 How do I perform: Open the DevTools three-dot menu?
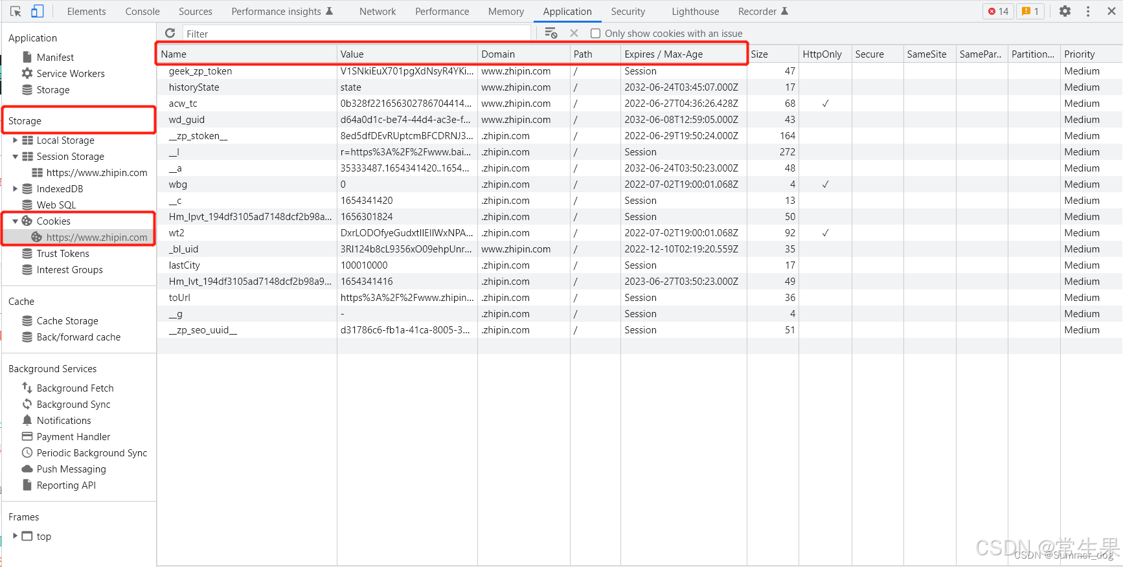(1088, 11)
